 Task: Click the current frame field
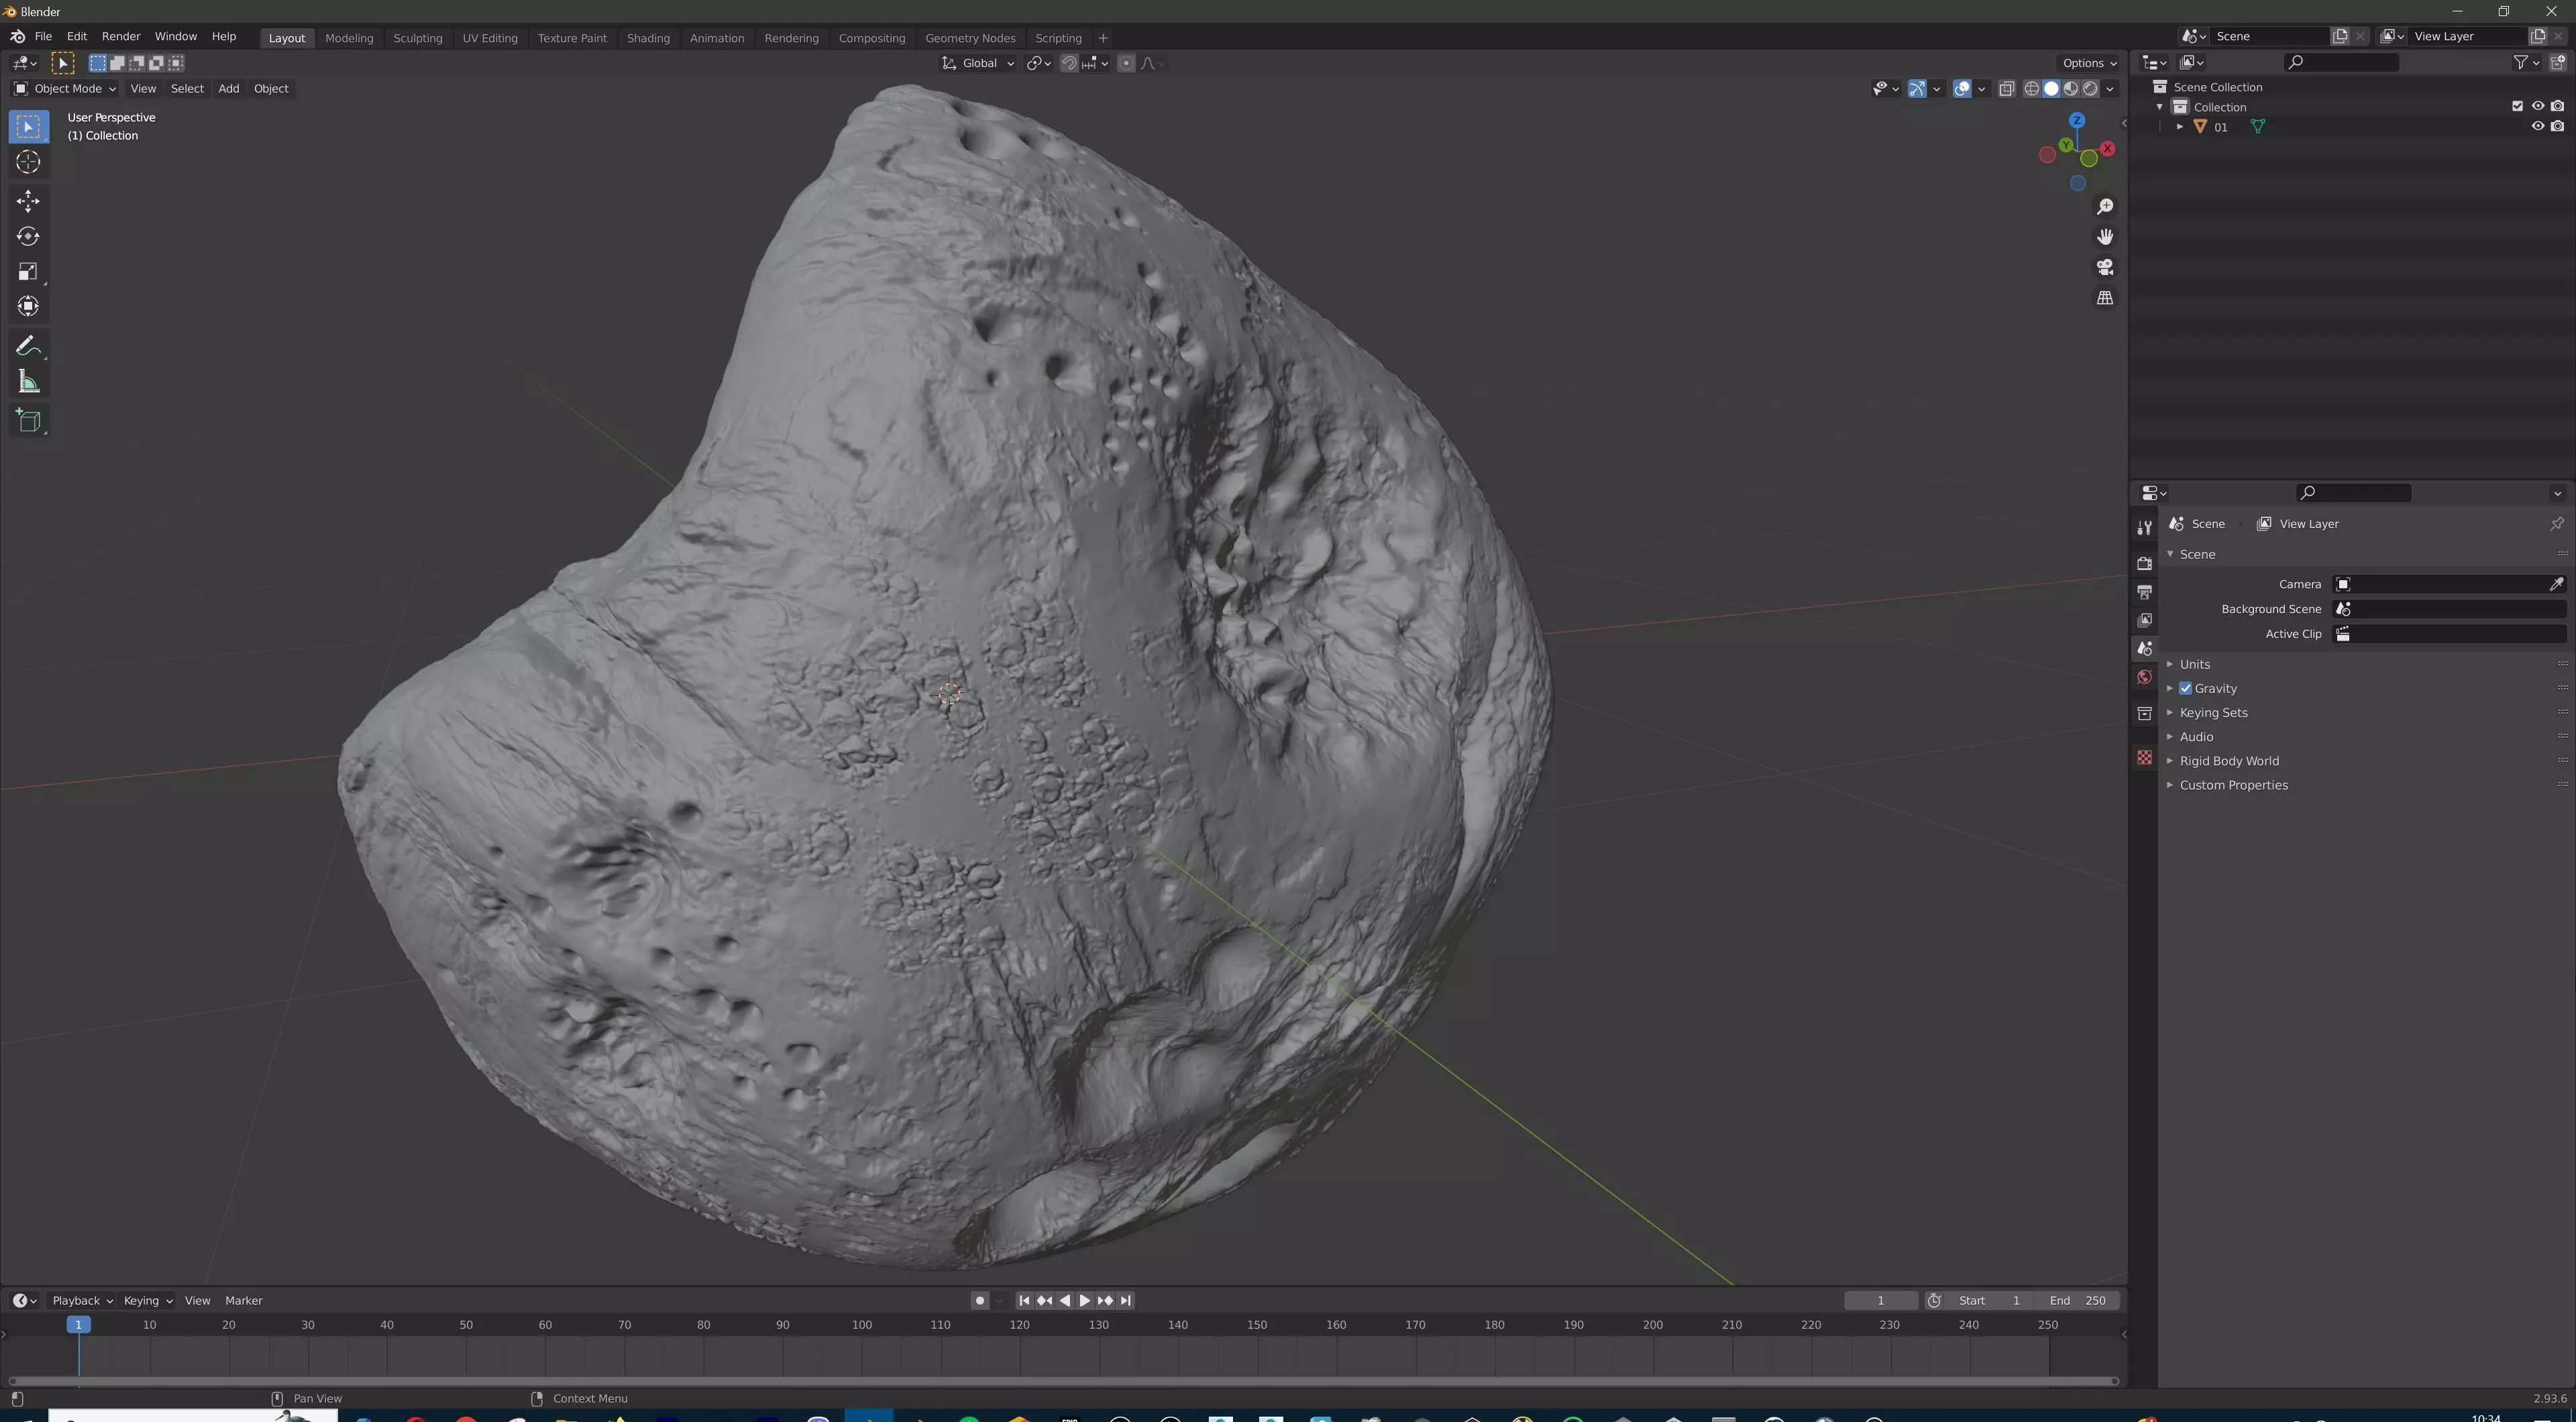coord(1880,1300)
